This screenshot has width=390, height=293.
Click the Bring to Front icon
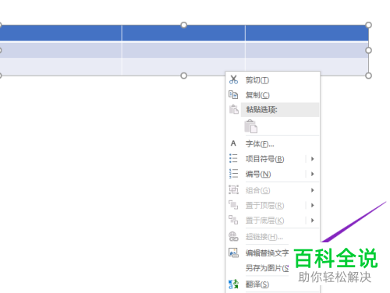[x=233, y=205]
